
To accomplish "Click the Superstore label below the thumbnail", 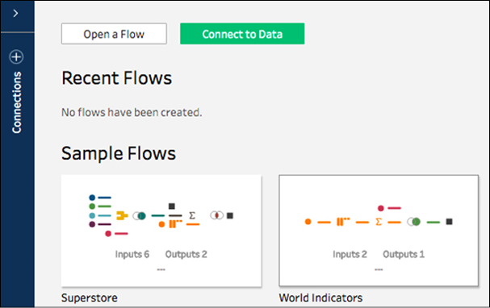I will [90, 298].
